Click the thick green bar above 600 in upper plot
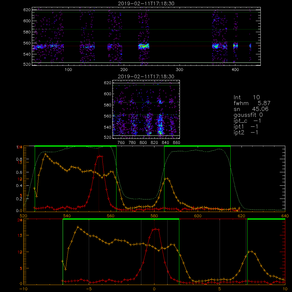 [197, 146]
